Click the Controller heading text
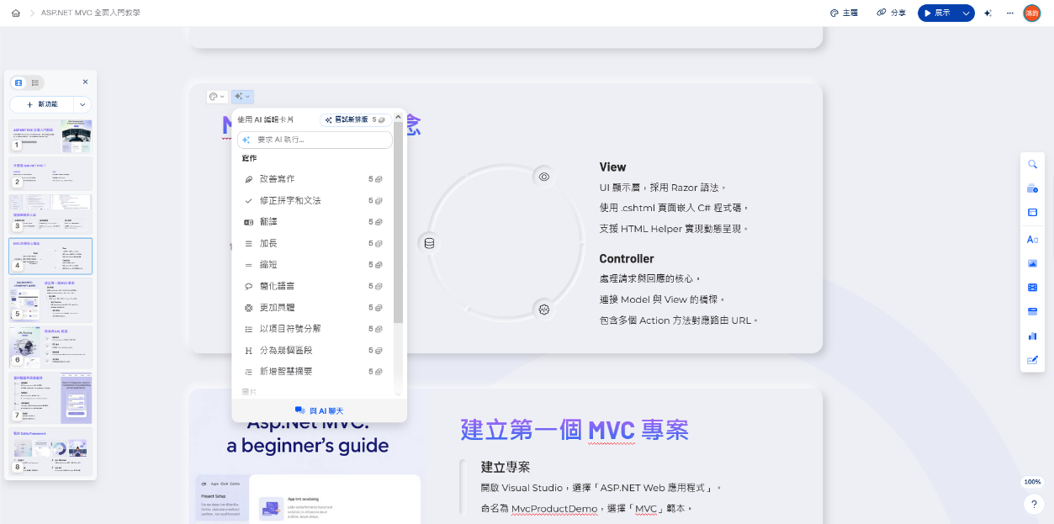1054x524 pixels. point(627,259)
